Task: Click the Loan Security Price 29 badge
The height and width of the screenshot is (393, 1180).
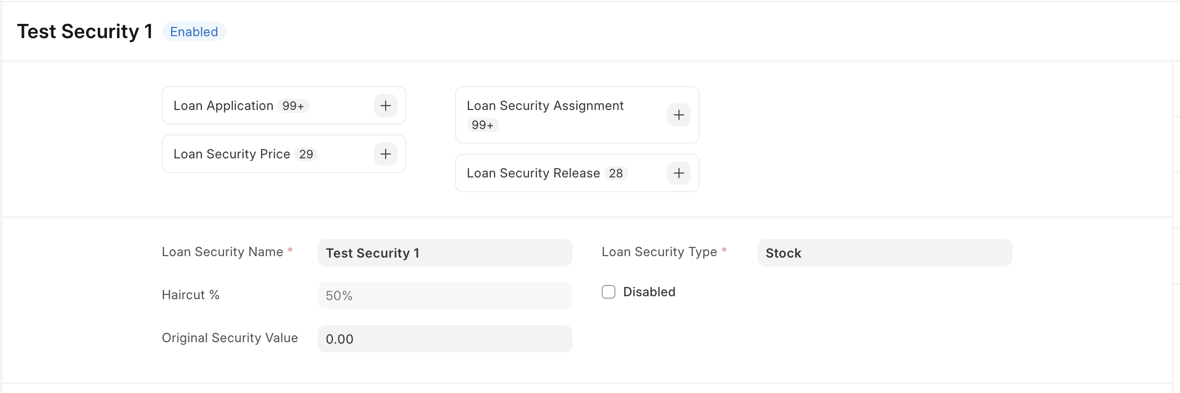Action: tap(306, 154)
